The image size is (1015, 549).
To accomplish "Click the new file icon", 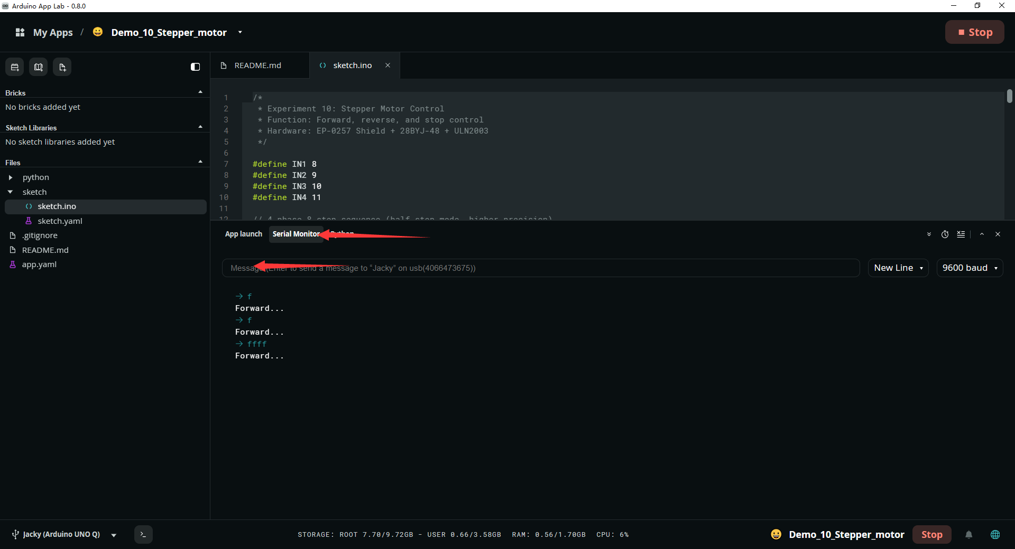I will click(x=62, y=67).
